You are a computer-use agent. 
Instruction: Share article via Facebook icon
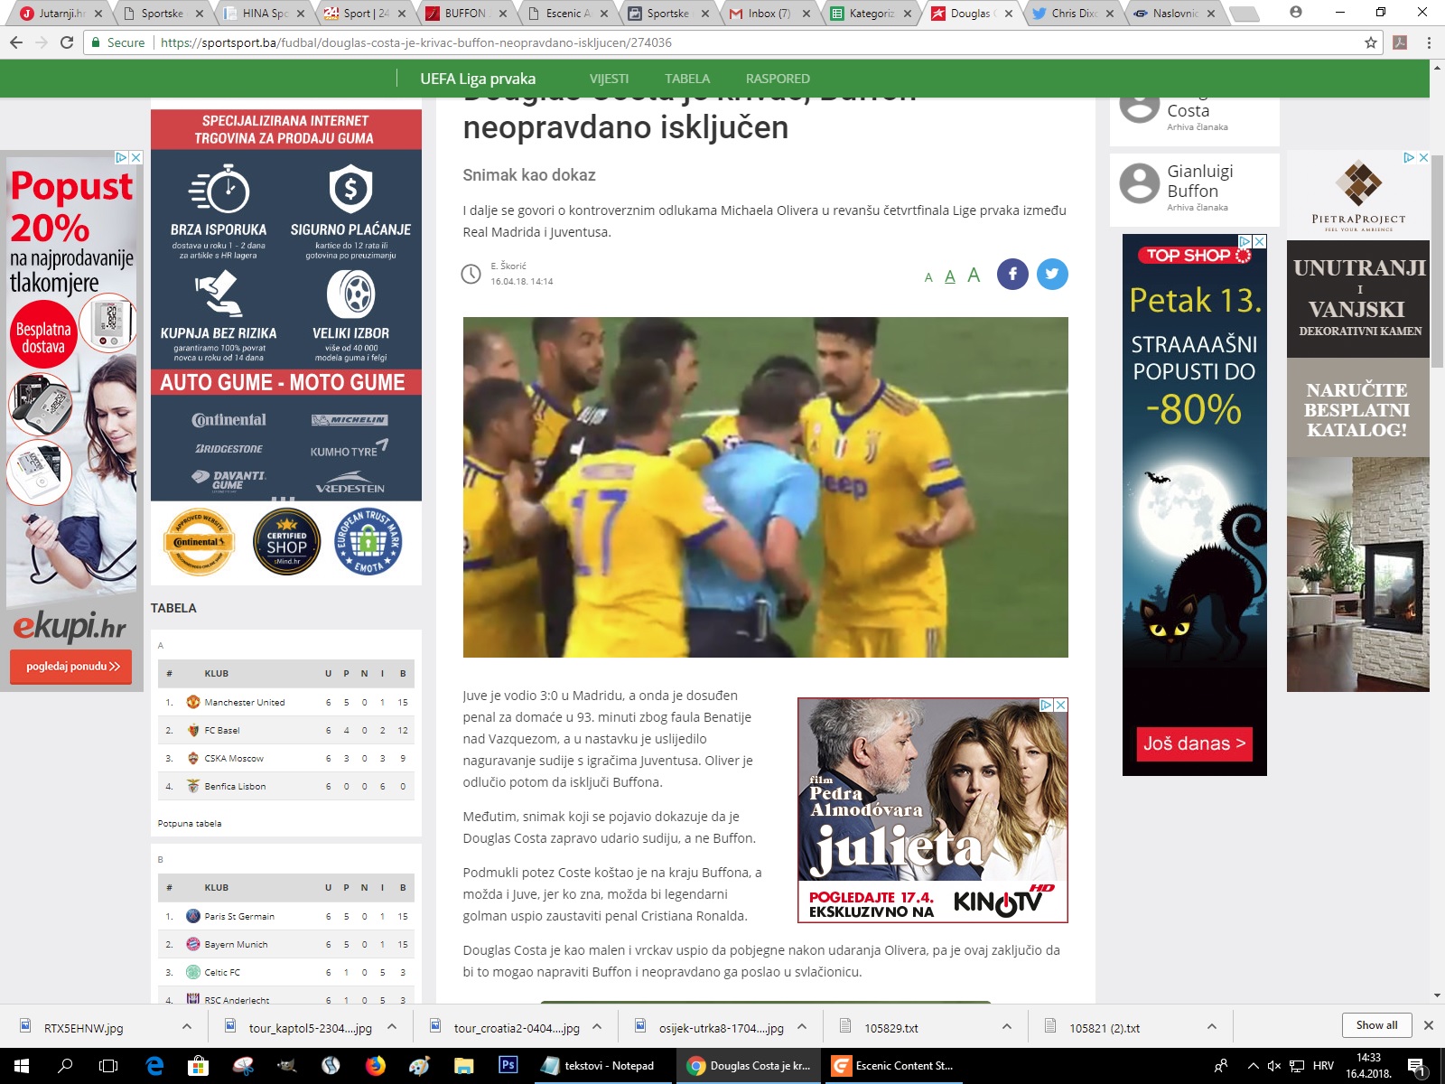[1012, 274]
